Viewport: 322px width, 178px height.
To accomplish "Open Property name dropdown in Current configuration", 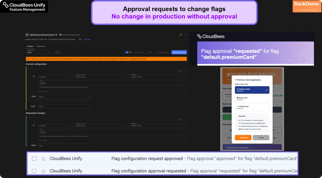I will (101, 77).
